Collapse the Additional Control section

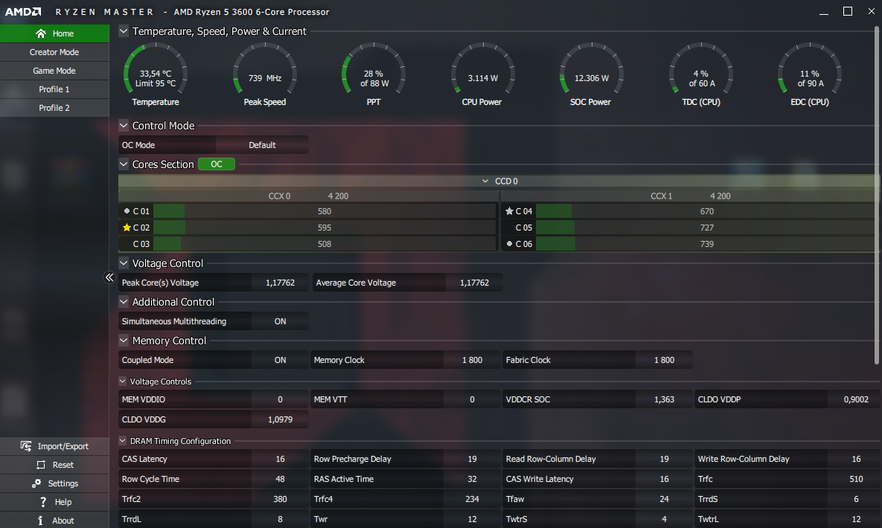pos(124,302)
